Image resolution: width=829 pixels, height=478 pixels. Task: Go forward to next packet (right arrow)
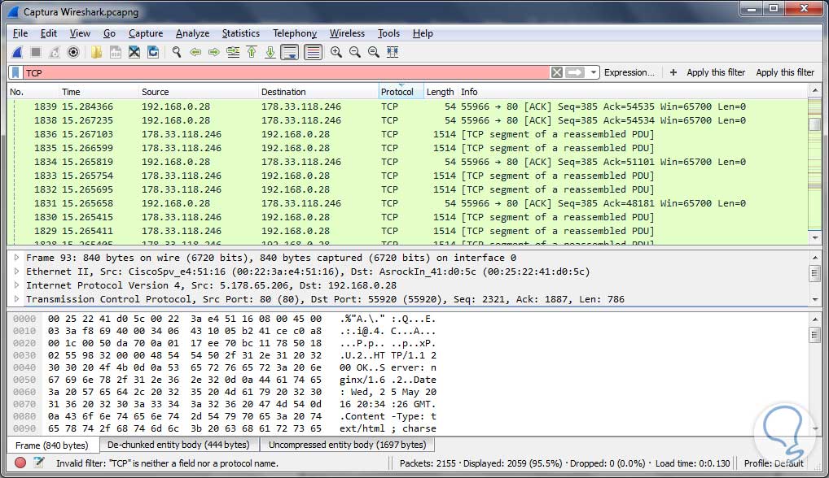(x=214, y=52)
